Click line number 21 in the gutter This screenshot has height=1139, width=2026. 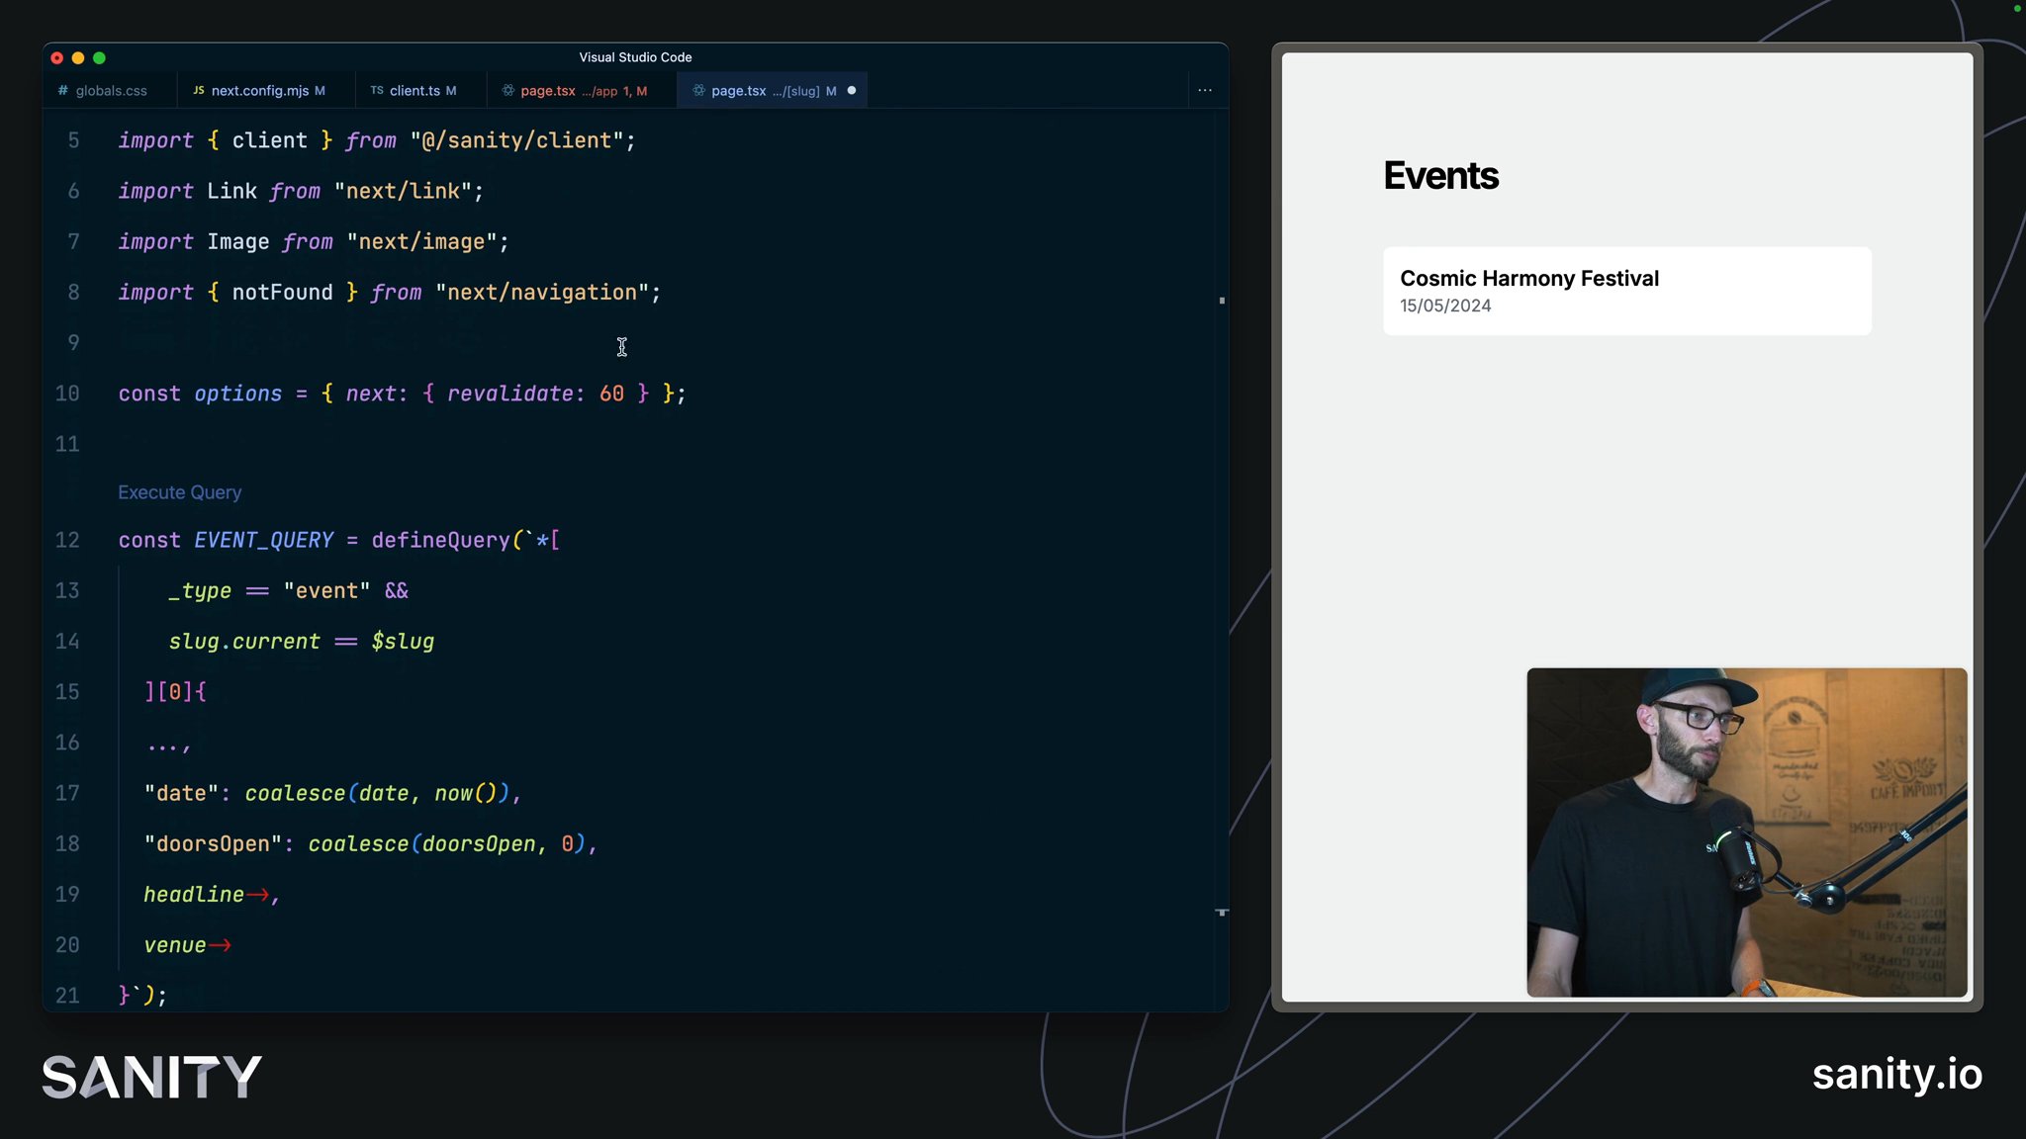tap(67, 996)
